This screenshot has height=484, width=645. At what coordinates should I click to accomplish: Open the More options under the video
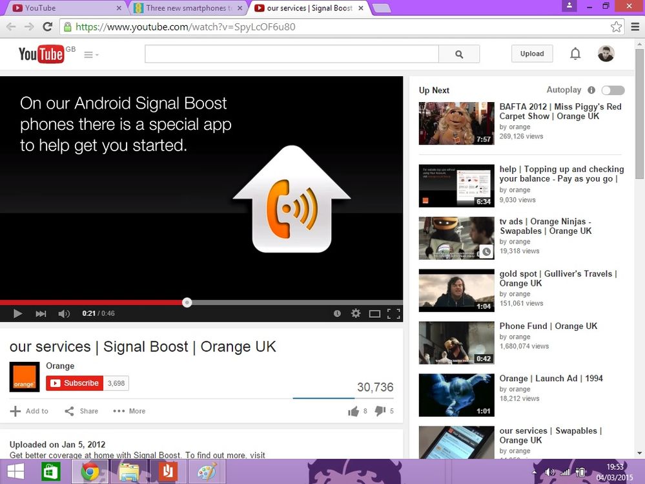pos(128,411)
